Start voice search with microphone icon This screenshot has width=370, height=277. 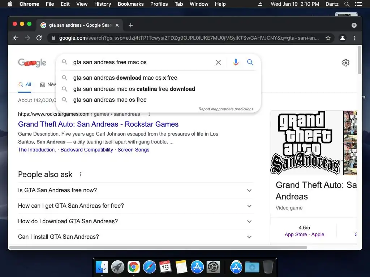[x=236, y=62]
